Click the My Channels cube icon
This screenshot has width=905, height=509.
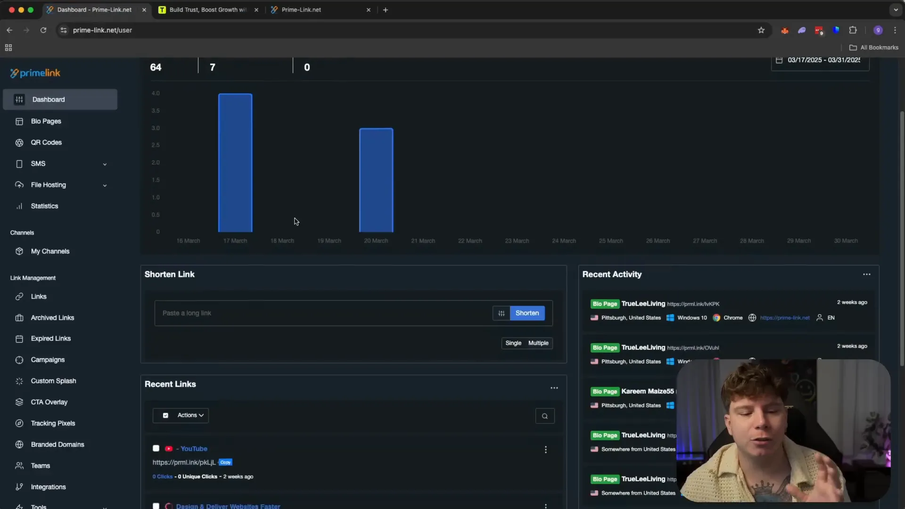(x=19, y=252)
